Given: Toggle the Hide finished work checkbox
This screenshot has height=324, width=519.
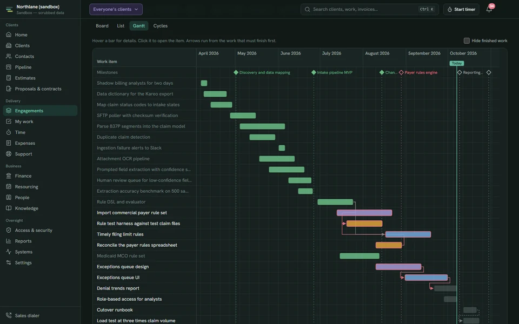Looking at the screenshot, I should [x=467, y=40].
